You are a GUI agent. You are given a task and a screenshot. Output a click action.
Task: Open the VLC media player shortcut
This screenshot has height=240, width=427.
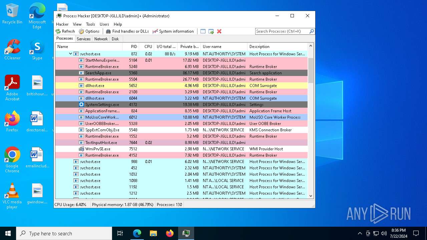(12, 196)
